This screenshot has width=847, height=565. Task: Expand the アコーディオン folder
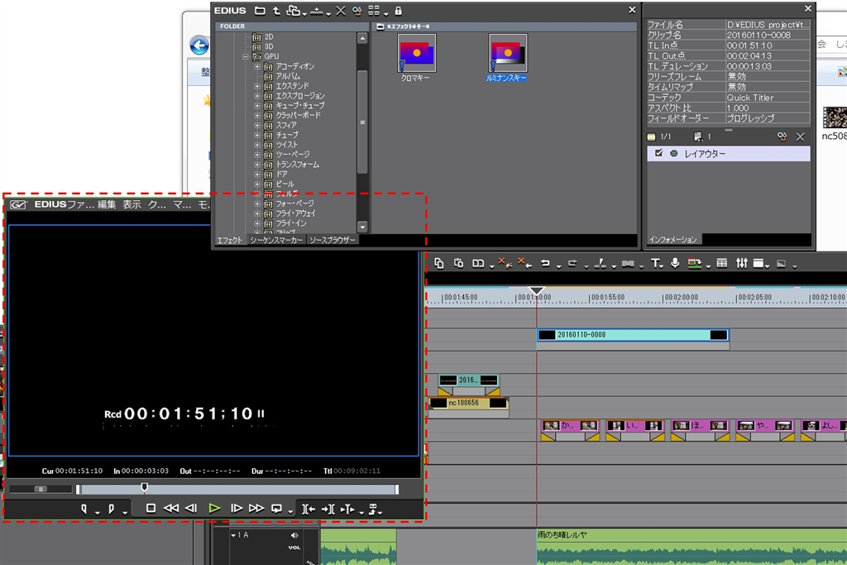257,66
